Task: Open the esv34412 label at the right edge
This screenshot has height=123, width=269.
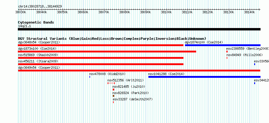Action: pyautogui.click(x=261, y=80)
